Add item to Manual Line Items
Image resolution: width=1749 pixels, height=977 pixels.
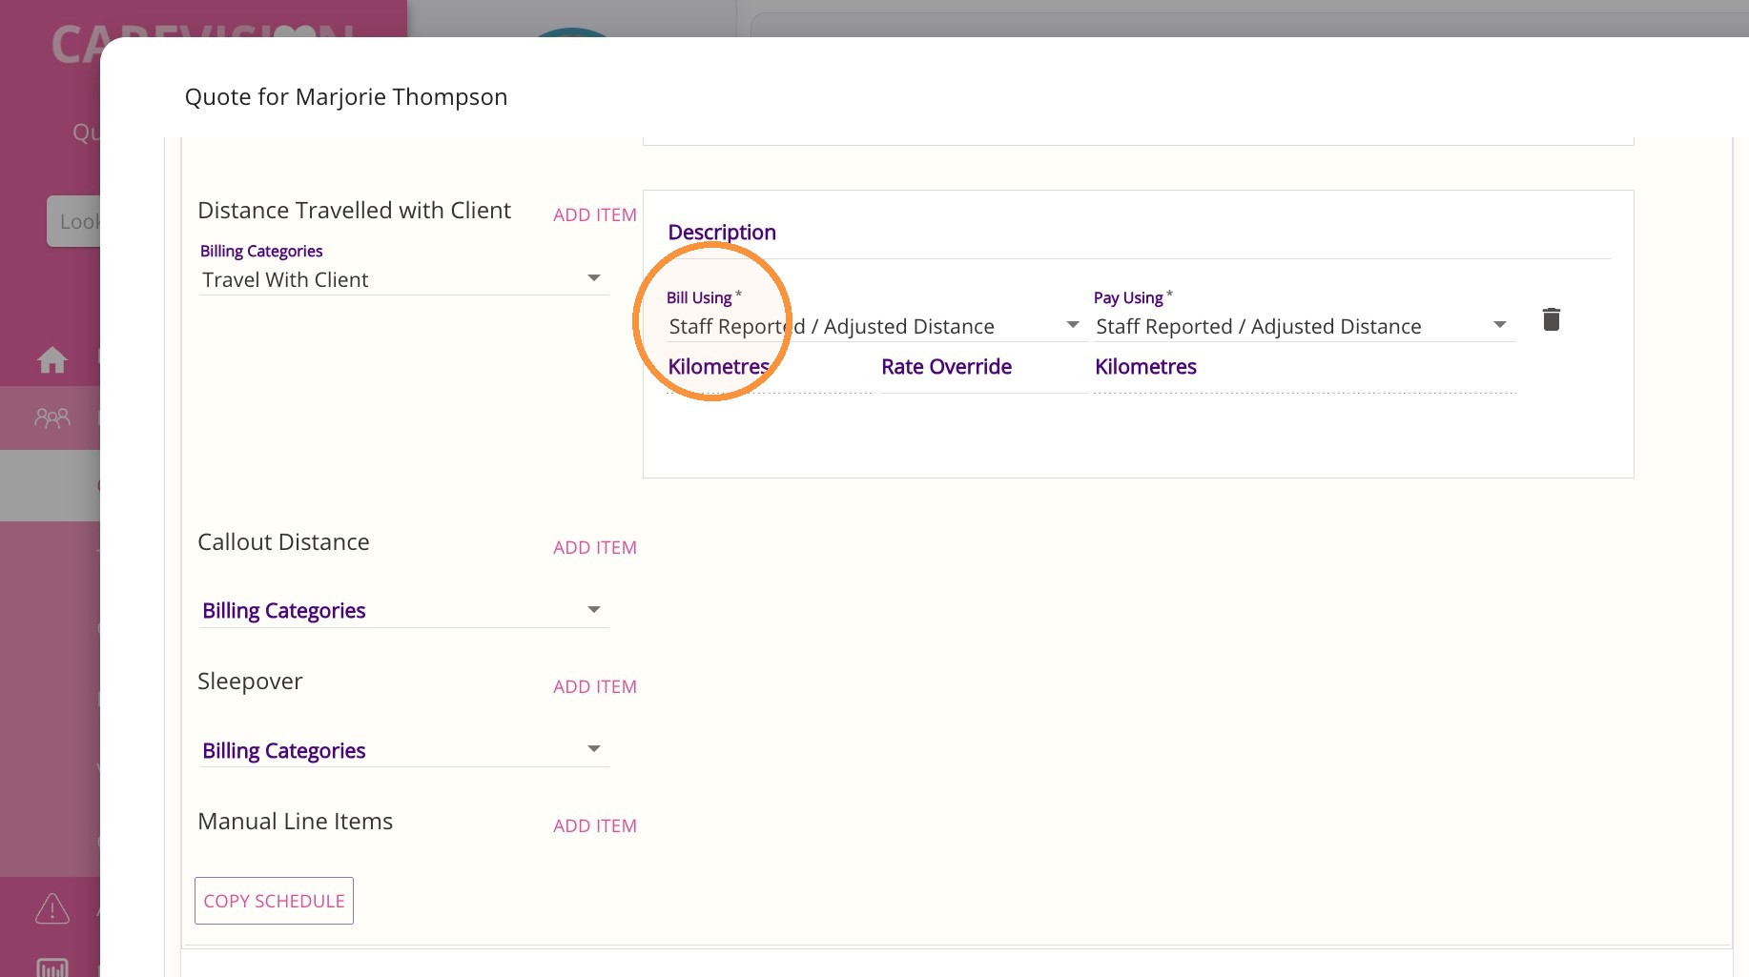coord(595,825)
